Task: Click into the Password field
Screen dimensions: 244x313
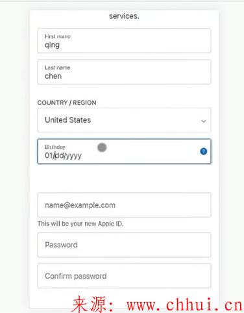Action: [124, 245]
